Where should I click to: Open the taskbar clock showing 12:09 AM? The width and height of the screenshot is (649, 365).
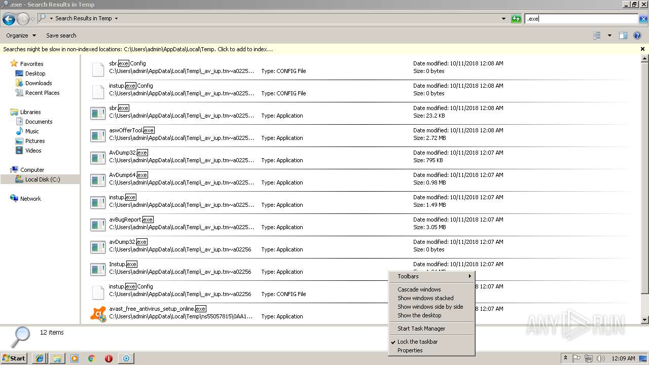click(623, 358)
